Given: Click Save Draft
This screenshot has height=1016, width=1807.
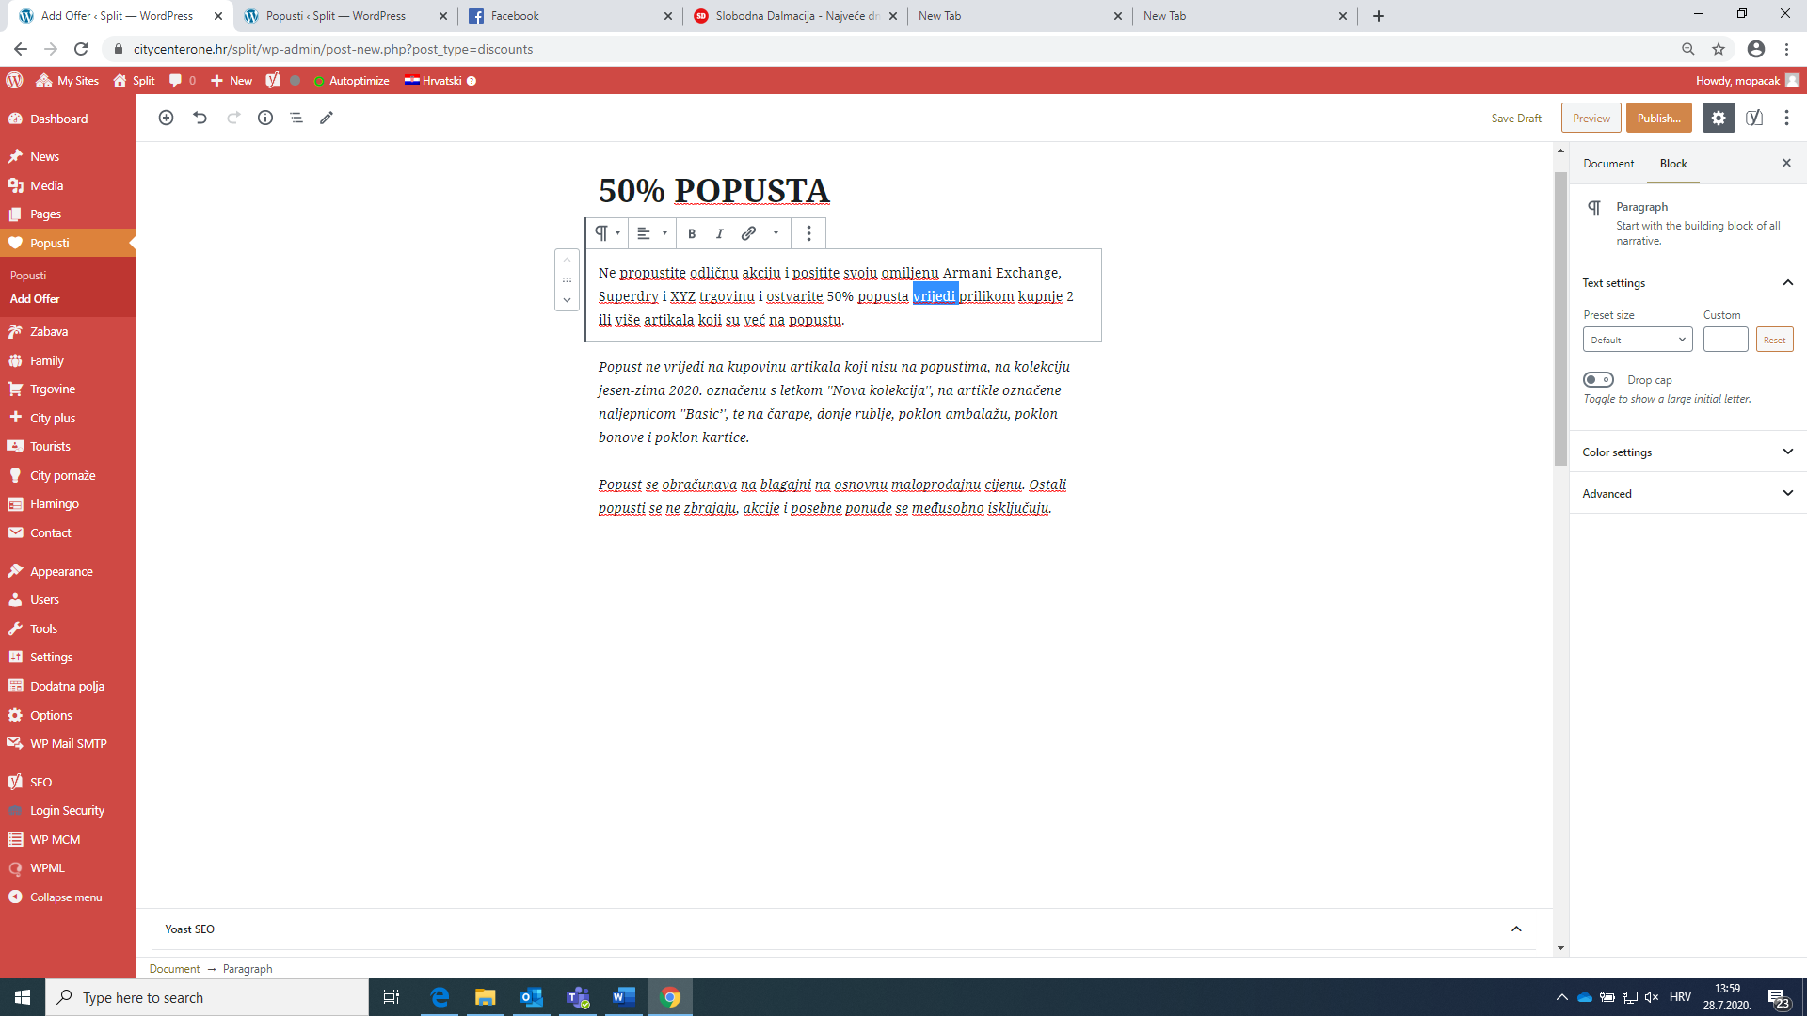Looking at the screenshot, I should pos(1516,119).
